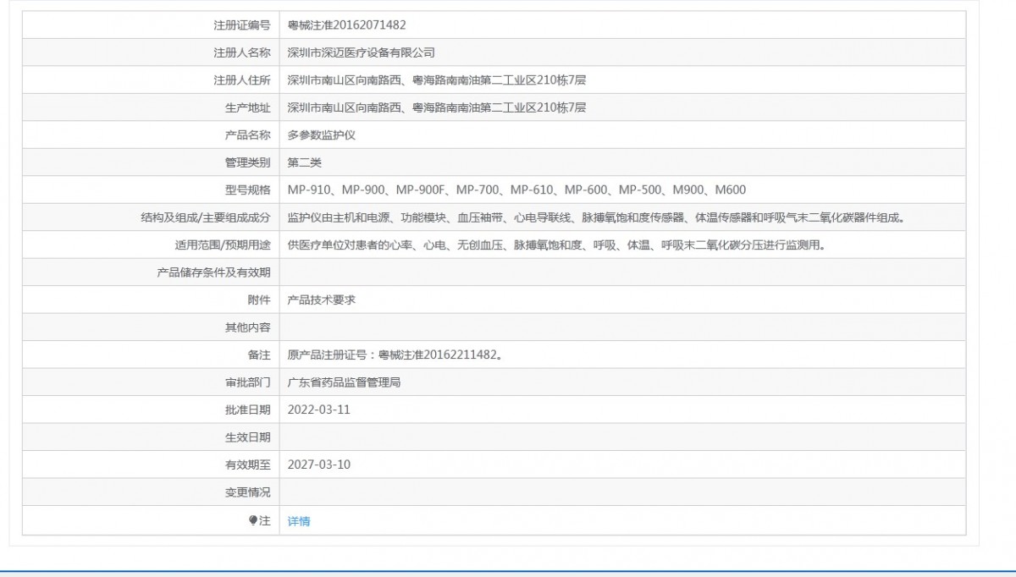Click the 注册人住所 address value
1016x577 pixels.
[x=437, y=80]
